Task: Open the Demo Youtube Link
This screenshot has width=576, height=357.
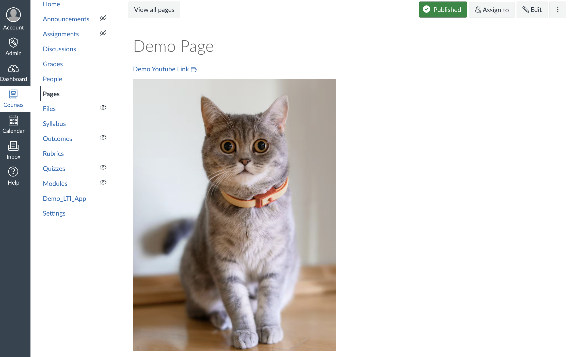Action: click(x=161, y=69)
